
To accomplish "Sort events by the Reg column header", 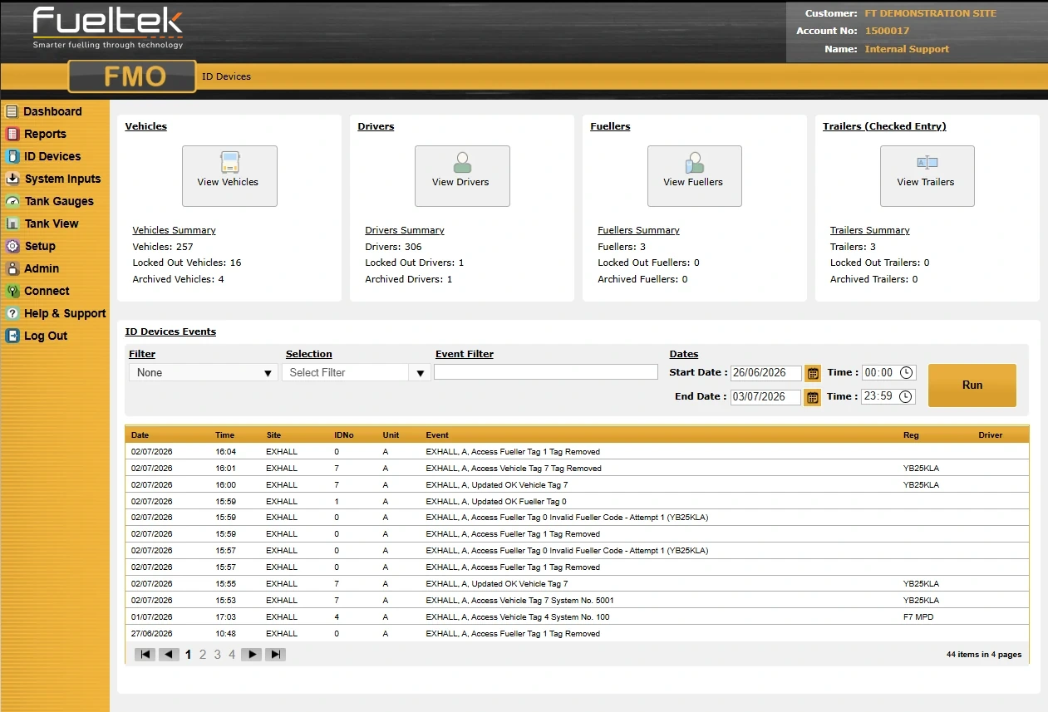I will 911,435.
